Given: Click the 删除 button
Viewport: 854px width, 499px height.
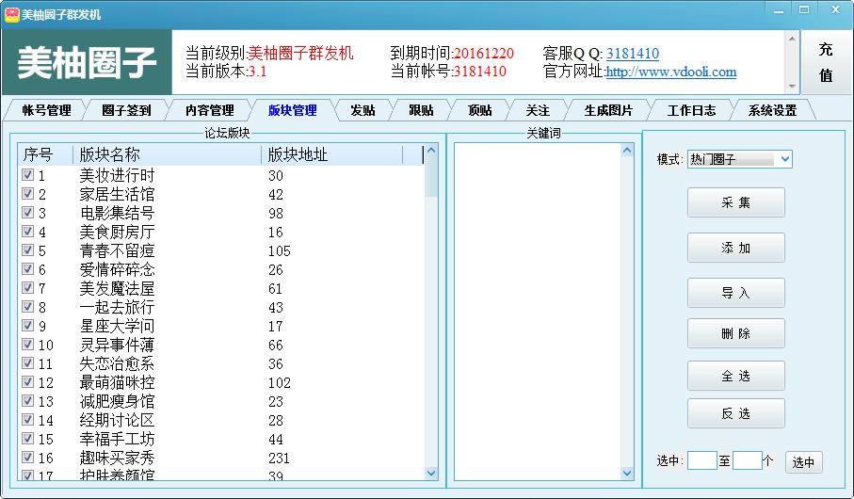Looking at the screenshot, I should pos(735,333).
